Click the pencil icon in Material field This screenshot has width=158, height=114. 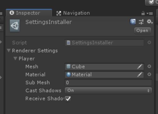140,75
